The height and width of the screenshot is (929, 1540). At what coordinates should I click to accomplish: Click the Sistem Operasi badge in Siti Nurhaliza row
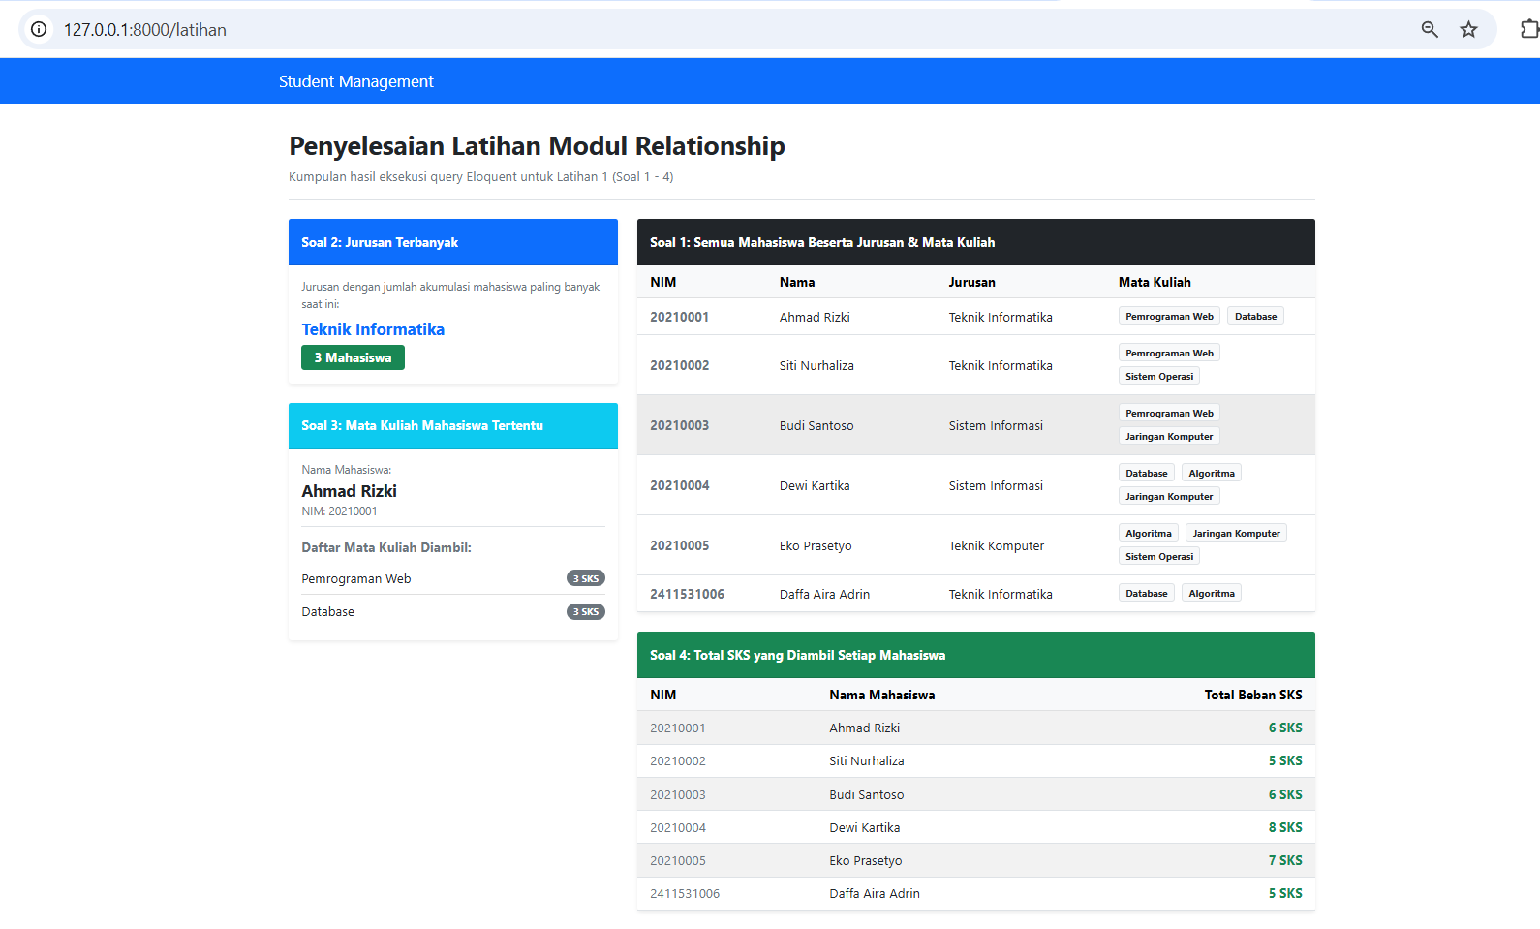[1159, 376]
